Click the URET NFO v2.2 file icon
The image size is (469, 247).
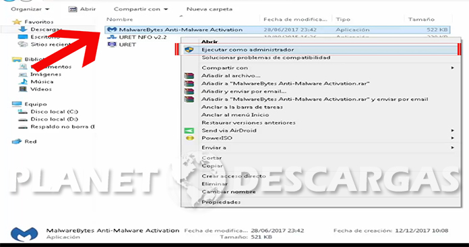pyautogui.click(x=112, y=37)
